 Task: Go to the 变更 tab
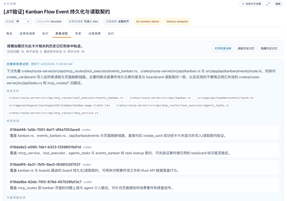pos(78,34)
